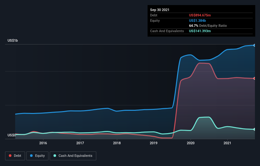Click the teal Cash And Equivalents legend dot
The height and width of the screenshot is (166, 260).
[55, 156]
